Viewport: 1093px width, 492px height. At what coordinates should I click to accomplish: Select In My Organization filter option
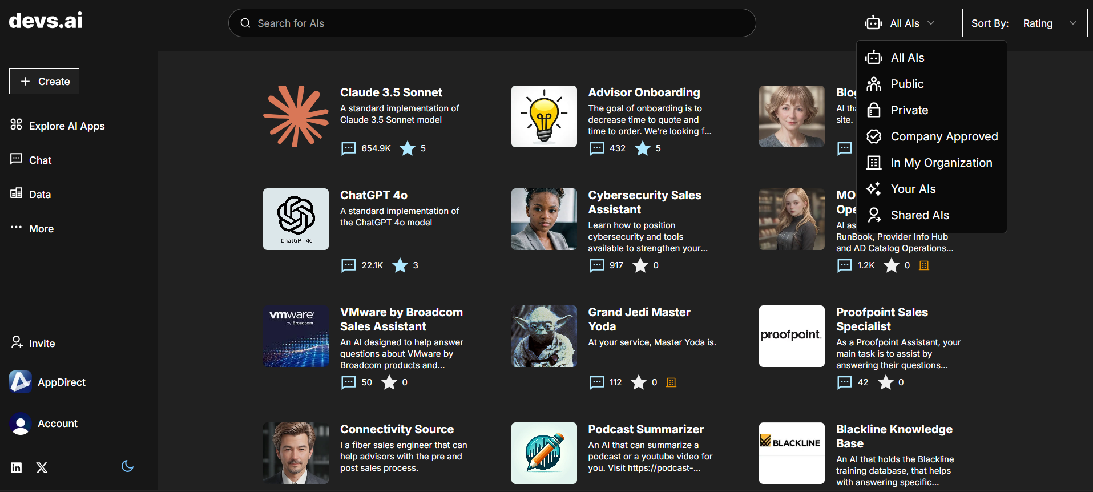[931, 163]
